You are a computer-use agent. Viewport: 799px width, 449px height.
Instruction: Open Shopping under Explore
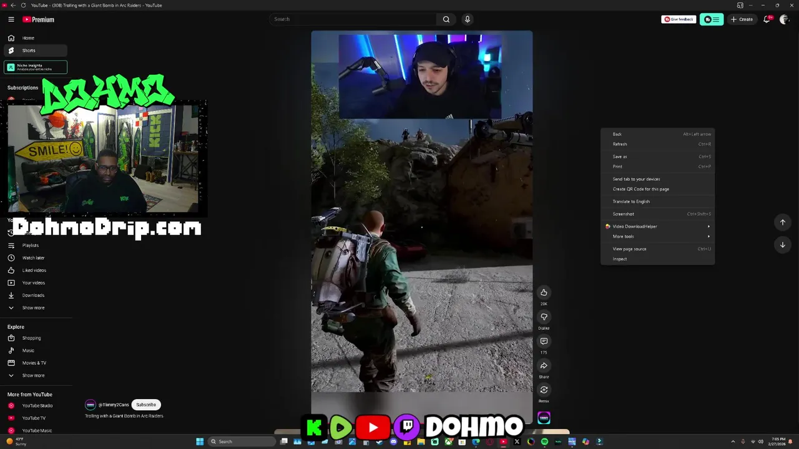pos(35,338)
